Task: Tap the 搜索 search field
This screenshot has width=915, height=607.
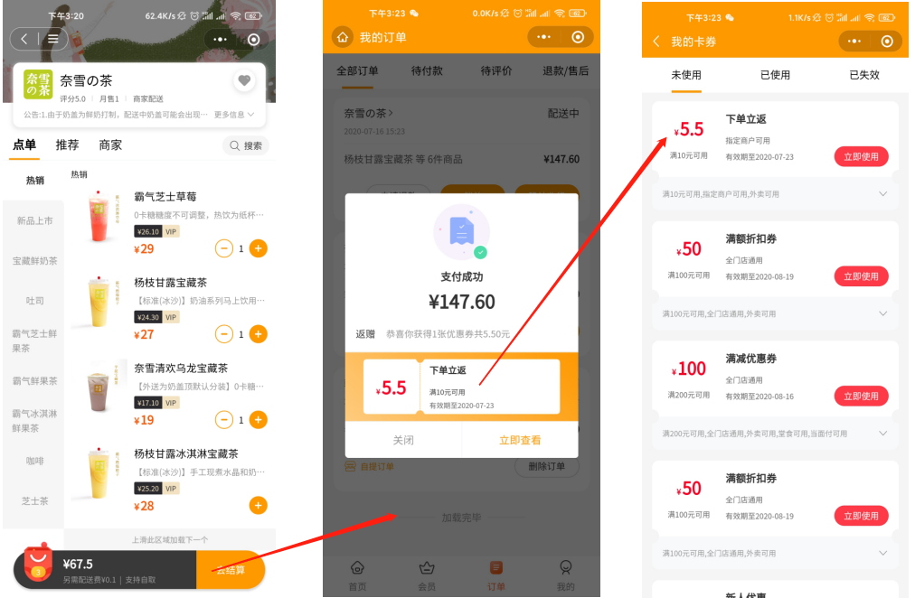Action: [x=246, y=145]
